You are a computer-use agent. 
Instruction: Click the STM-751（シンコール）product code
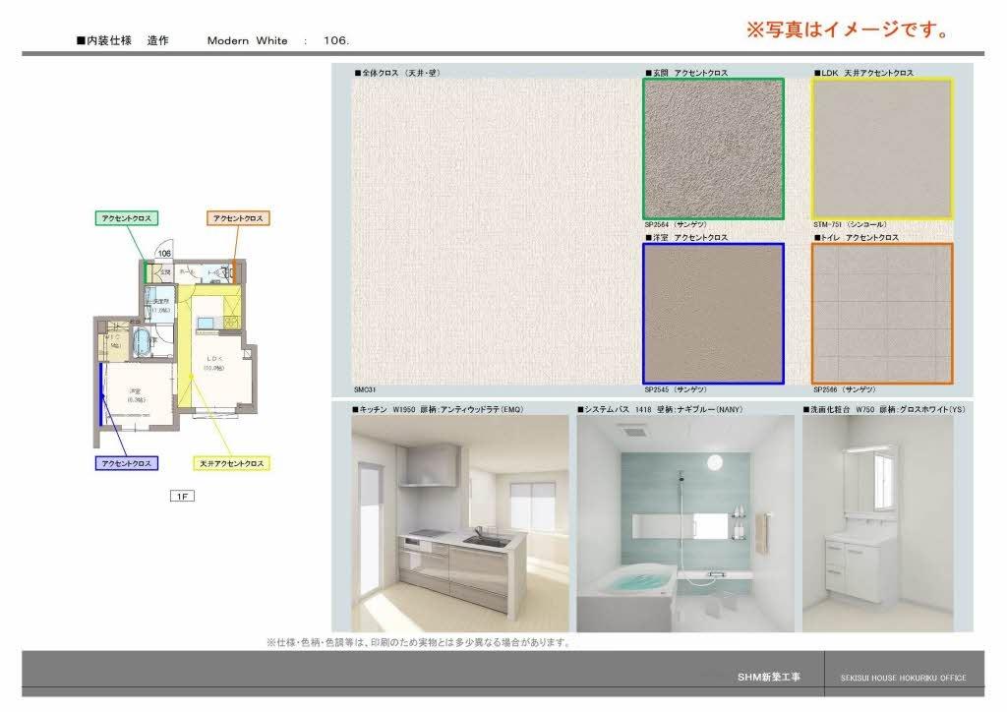[x=851, y=224]
